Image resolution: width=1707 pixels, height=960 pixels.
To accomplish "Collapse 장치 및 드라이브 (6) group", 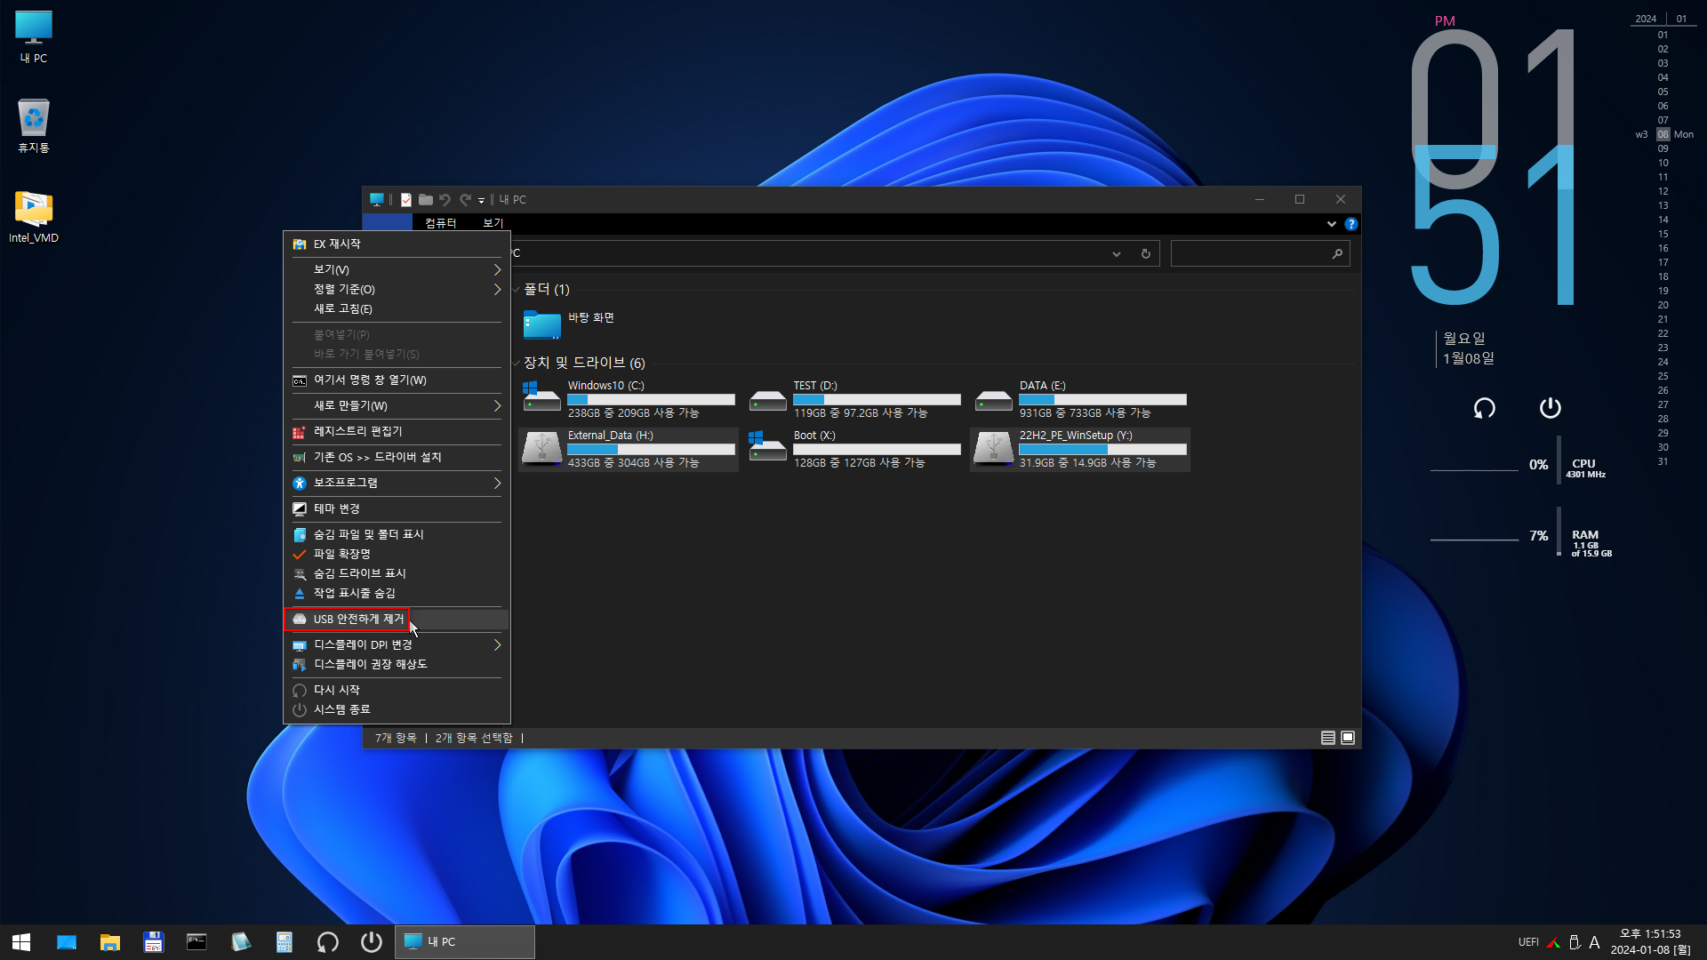I will pos(516,364).
